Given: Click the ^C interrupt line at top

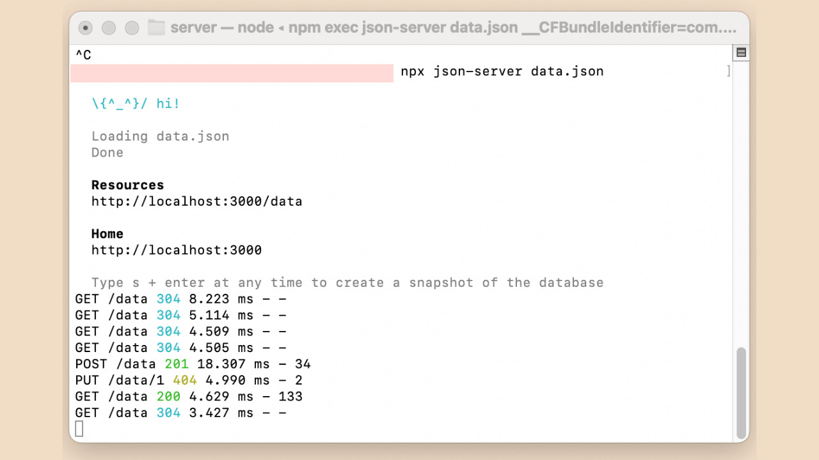Looking at the screenshot, I should (83, 56).
